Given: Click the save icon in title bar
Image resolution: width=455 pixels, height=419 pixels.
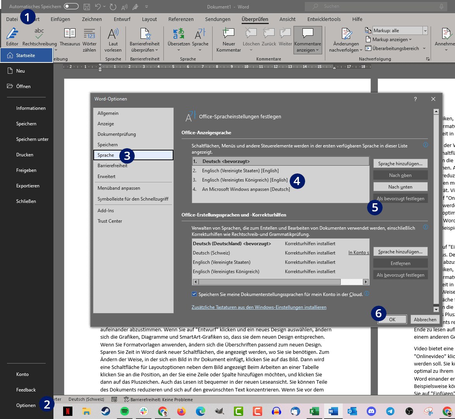Looking at the screenshot, I should tap(86, 7).
